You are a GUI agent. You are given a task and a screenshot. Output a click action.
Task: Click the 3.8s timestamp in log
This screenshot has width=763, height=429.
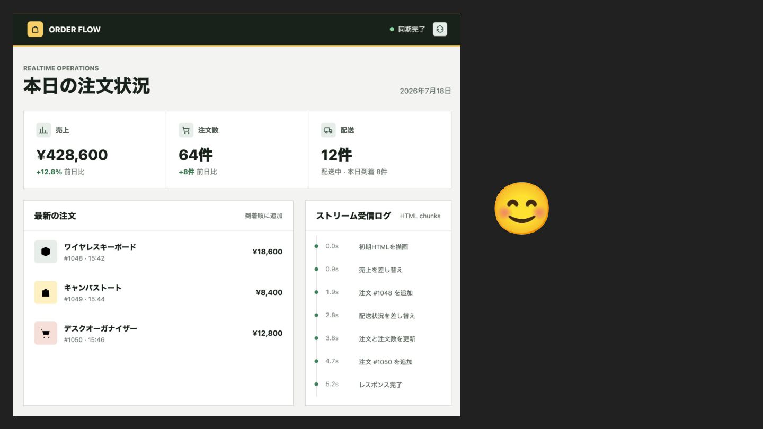tap(332, 338)
